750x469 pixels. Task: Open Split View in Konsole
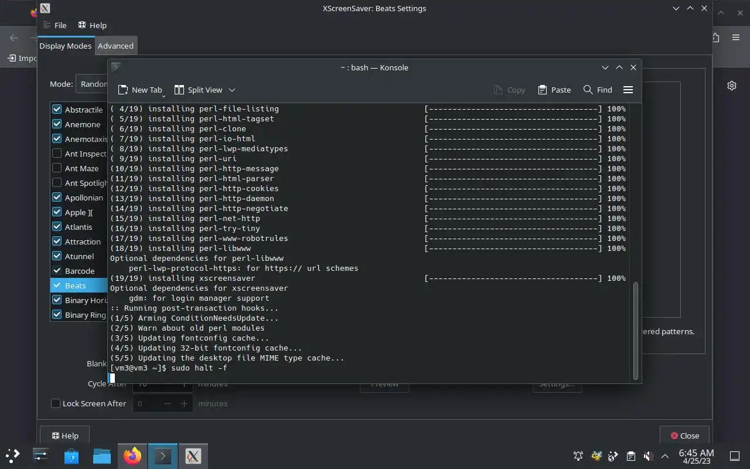click(x=199, y=90)
